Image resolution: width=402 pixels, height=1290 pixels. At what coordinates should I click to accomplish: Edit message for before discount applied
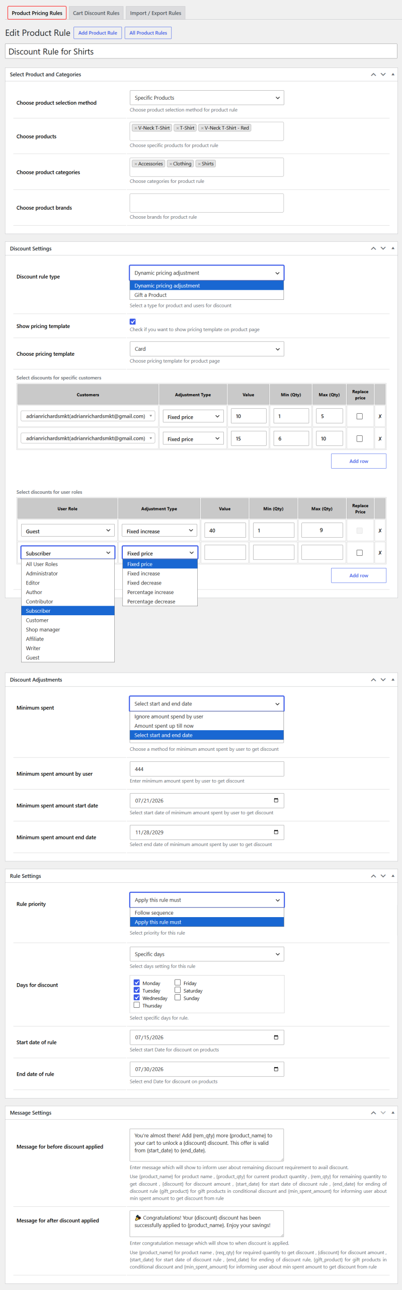click(207, 1145)
